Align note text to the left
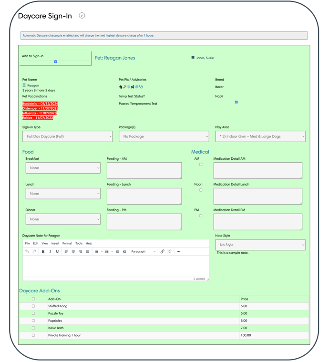The width and height of the screenshot is (328, 362). pos(66,251)
